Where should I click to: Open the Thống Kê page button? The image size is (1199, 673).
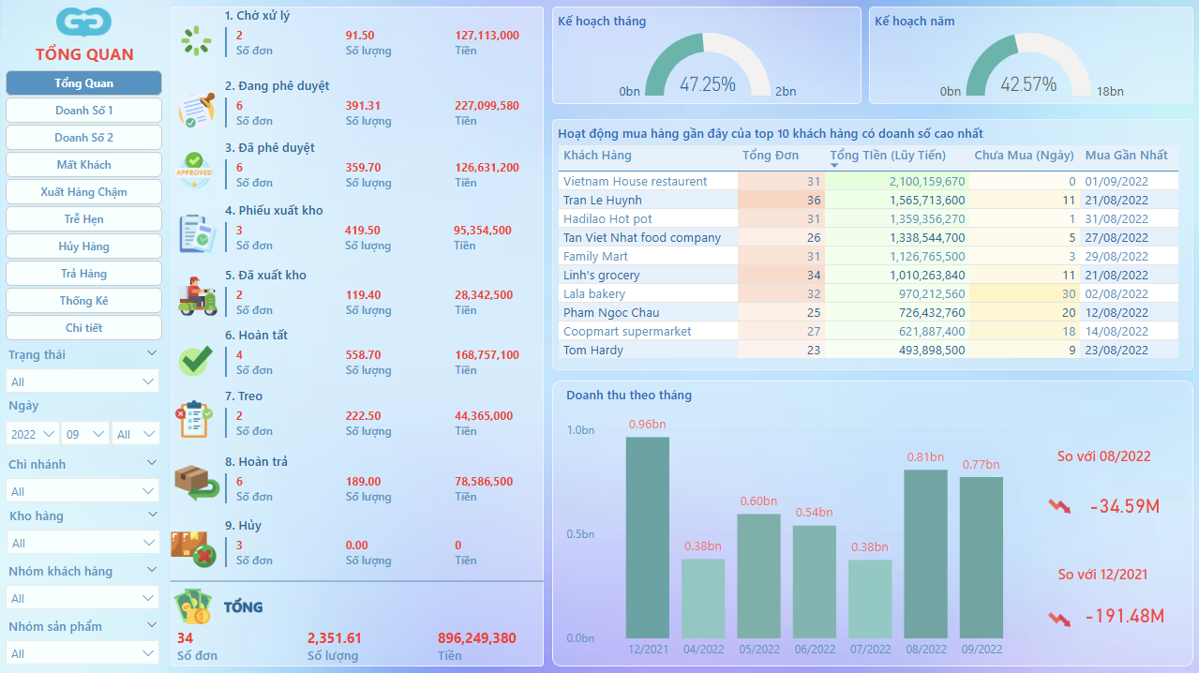pyautogui.click(x=83, y=301)
